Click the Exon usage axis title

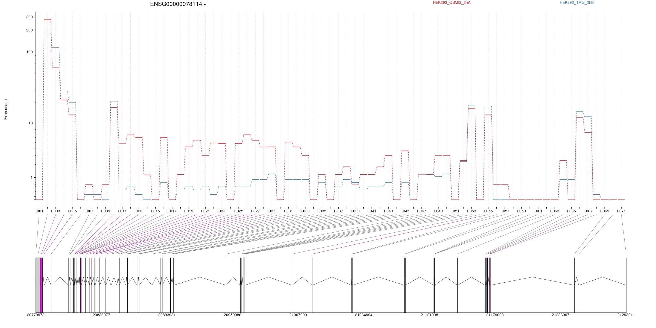coord(6,109)
